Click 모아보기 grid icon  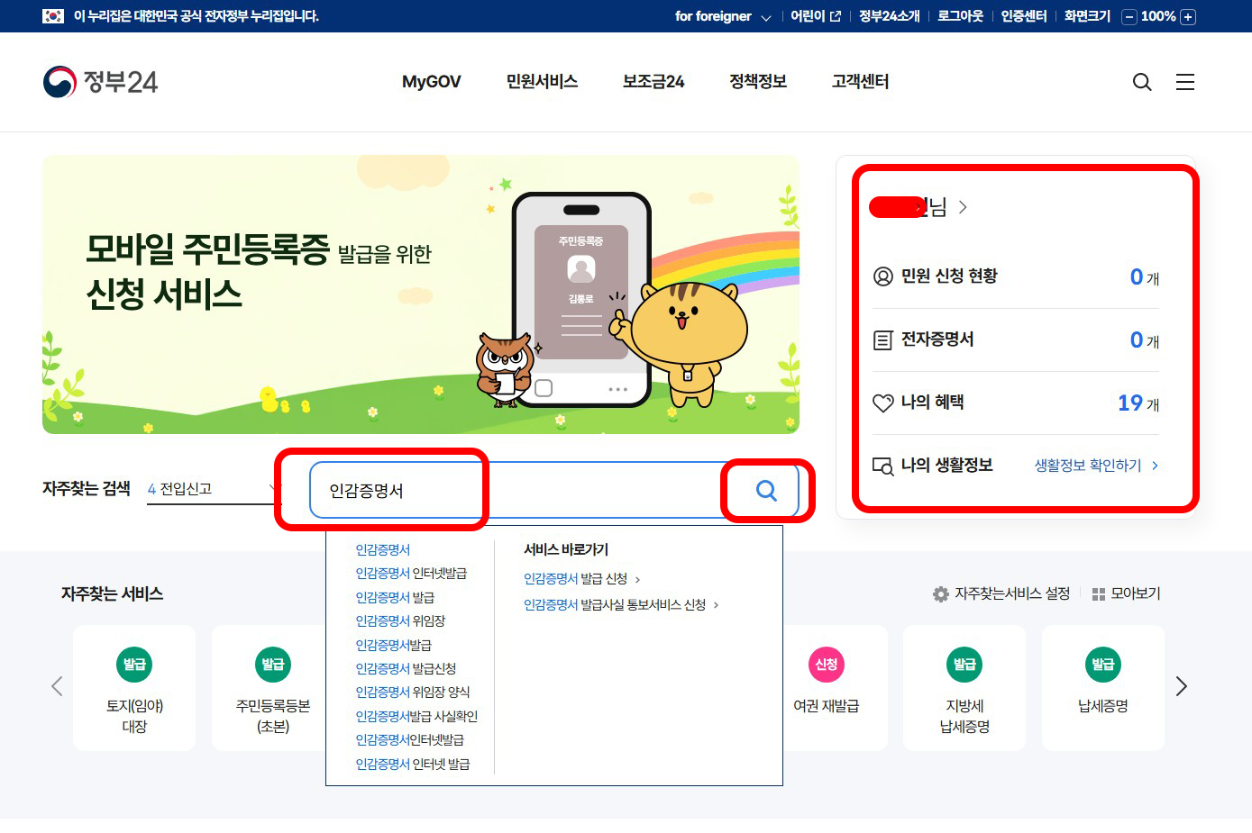pyautogui.click(x=1098, y=594)
